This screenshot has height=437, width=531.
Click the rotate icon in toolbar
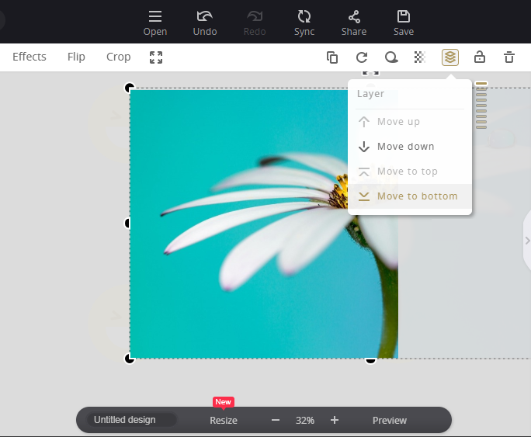(x=362, y=57)
